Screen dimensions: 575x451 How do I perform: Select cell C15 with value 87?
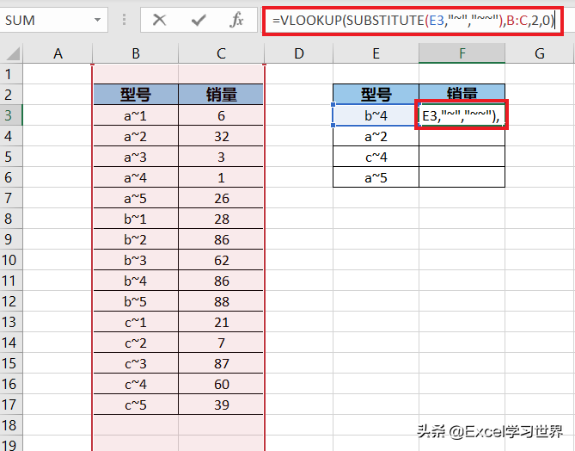tap(221, 363)
